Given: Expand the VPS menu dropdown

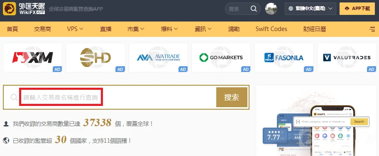Looking at the screenshot, I should [x=75, y=29].
